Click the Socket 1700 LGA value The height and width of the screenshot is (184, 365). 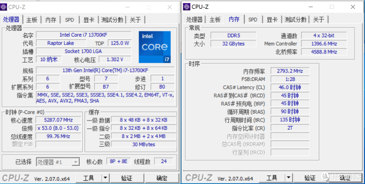pyautogui.click(x=83, y=51)
